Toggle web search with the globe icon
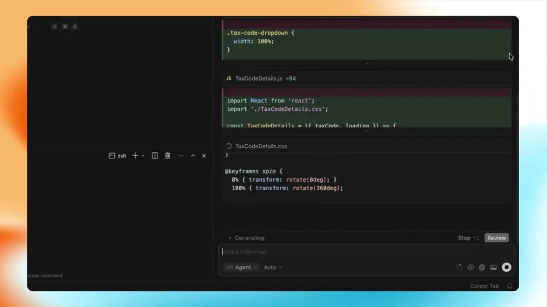 click(481, 267)
